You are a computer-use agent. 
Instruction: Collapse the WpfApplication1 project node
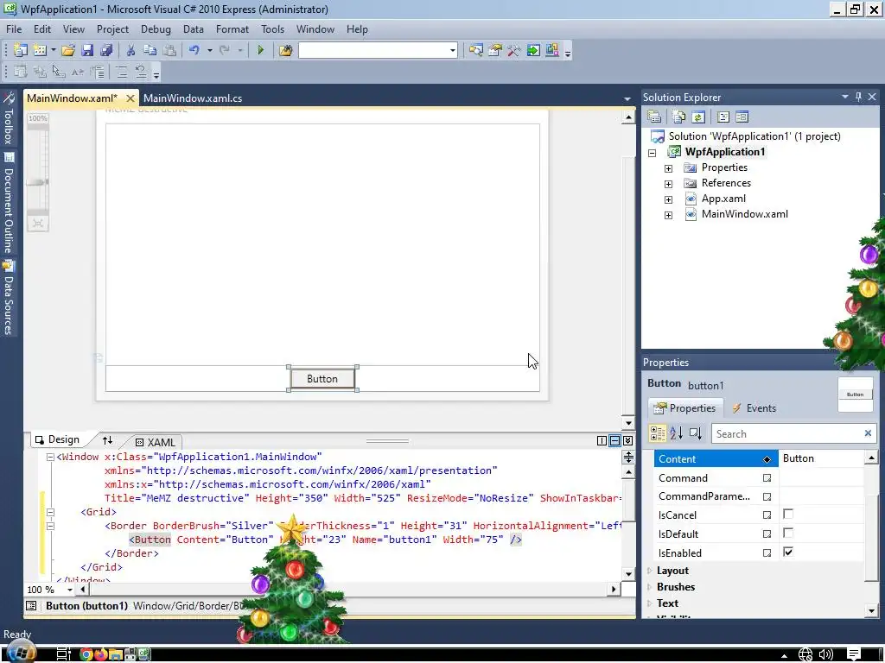click(652, 153)
